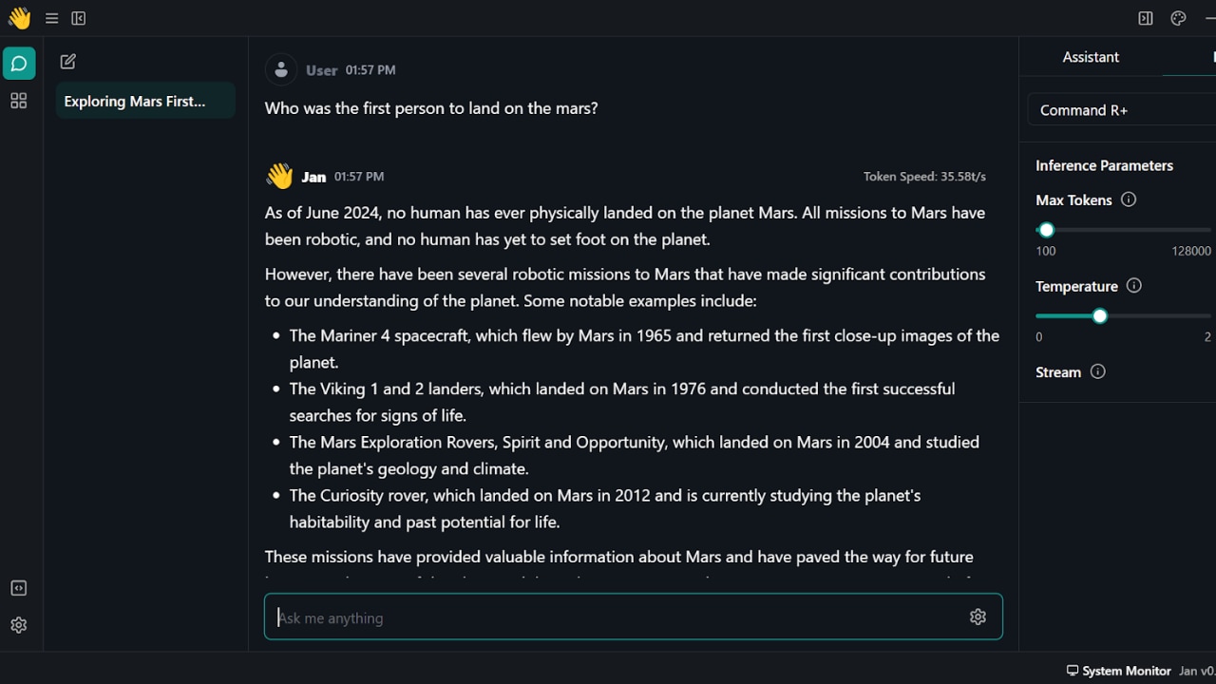Screen dimensions: 1216x684
Task: Click the Ask me anything input field
Action: tap(617, 617)
